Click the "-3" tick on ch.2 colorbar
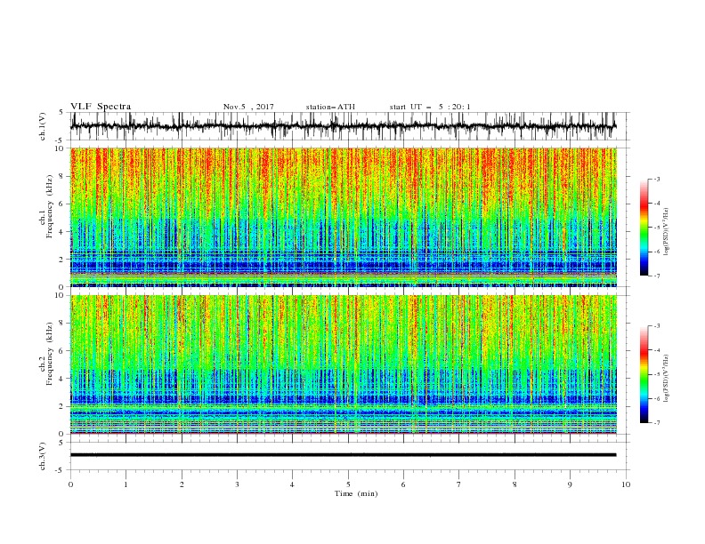The height and width of the screenshot is (544, 705). (656, 326)
